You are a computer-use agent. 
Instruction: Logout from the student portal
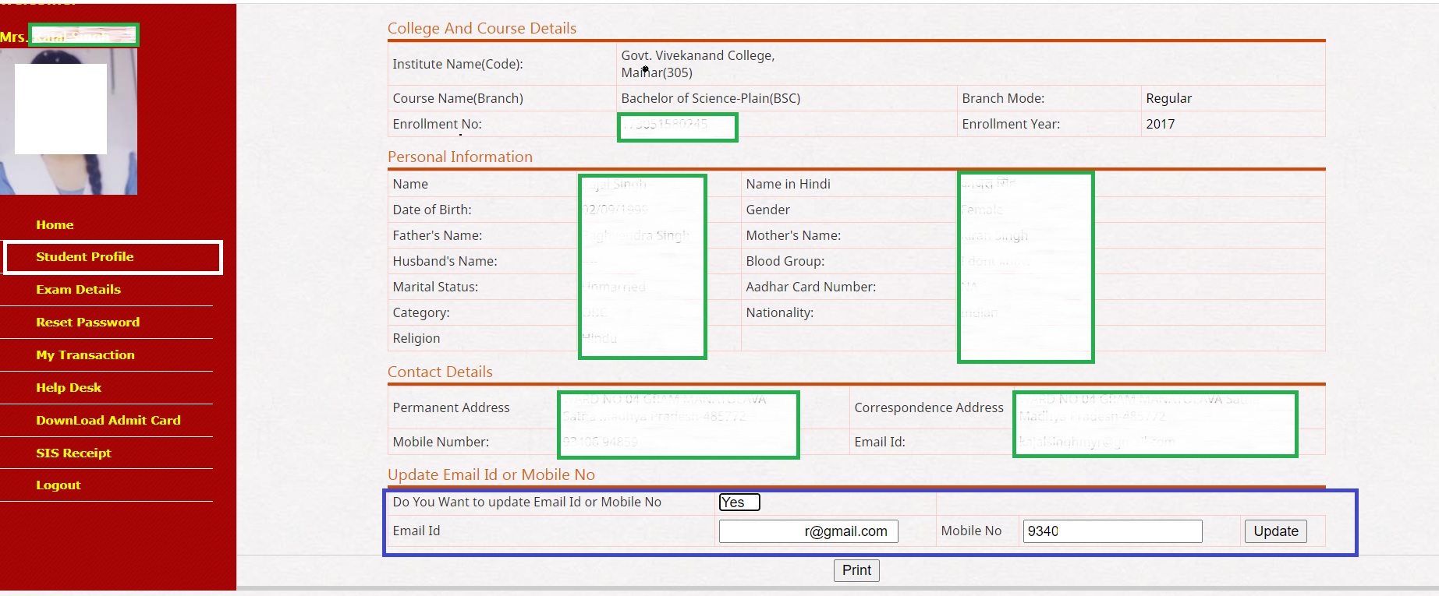58,485
